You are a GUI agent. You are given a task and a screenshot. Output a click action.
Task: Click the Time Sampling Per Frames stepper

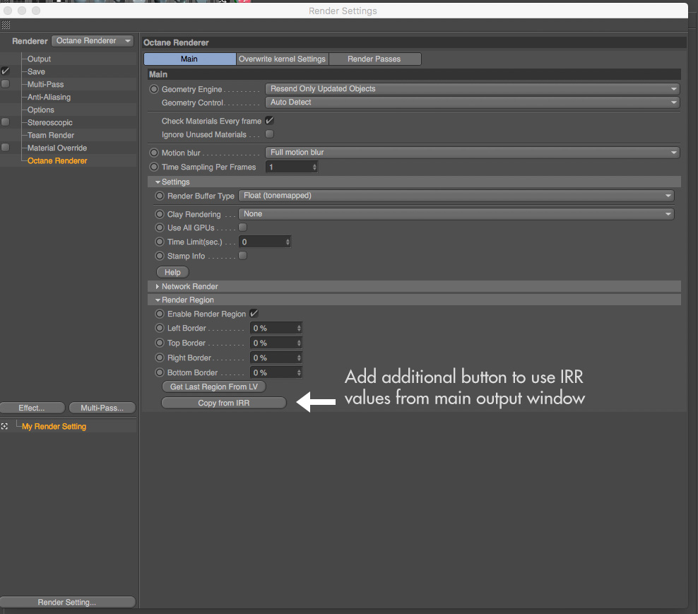pyautogui.click(x=314, y=167)
